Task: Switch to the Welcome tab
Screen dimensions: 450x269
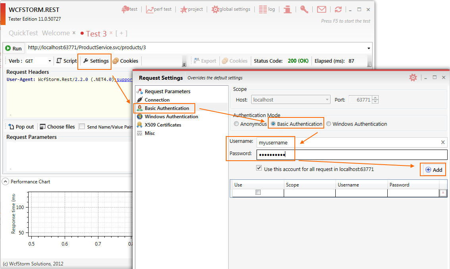Action: (56, 33)
